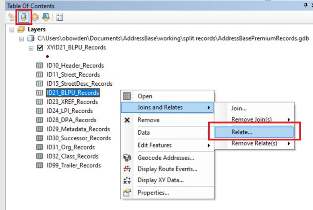The image size is (313, 210).
Task: Click the Display Route Events icon
Action: coord(127,169)
